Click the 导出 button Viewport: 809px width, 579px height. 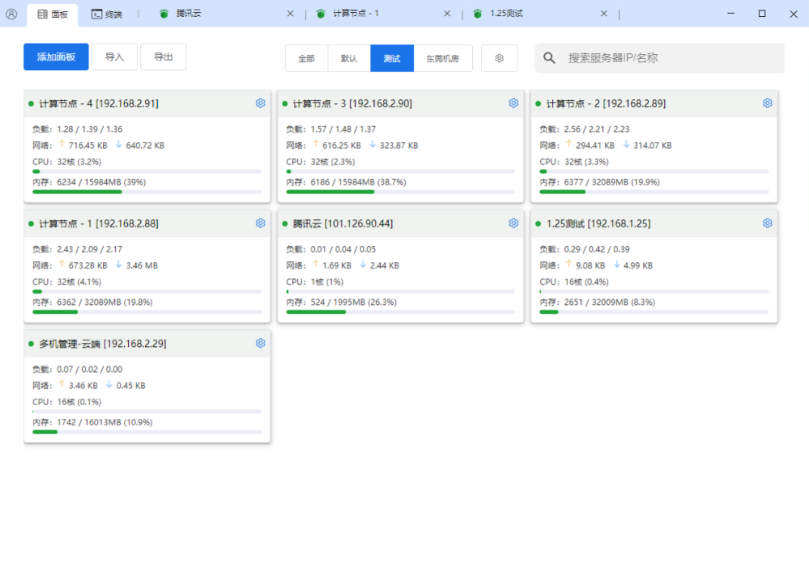tap(163, 57)
